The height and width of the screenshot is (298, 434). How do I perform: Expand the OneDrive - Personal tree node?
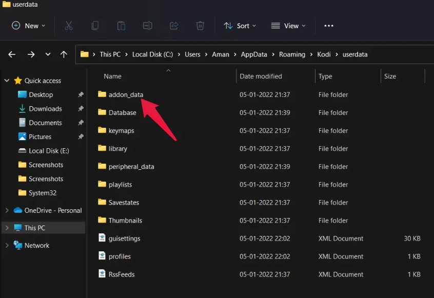[7, 210]
